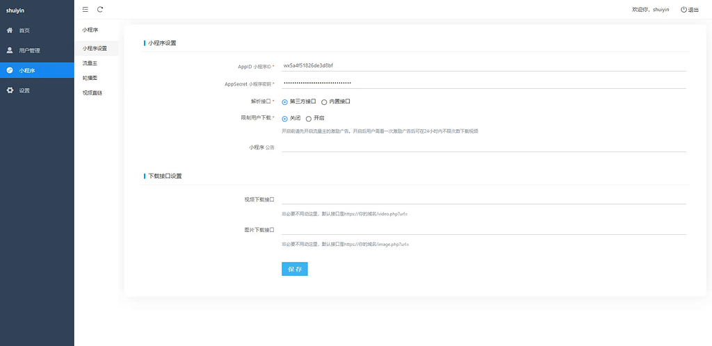Click the 欢迎你, shuiyin greeting text
712x346 pixels.
coord(651,10)
